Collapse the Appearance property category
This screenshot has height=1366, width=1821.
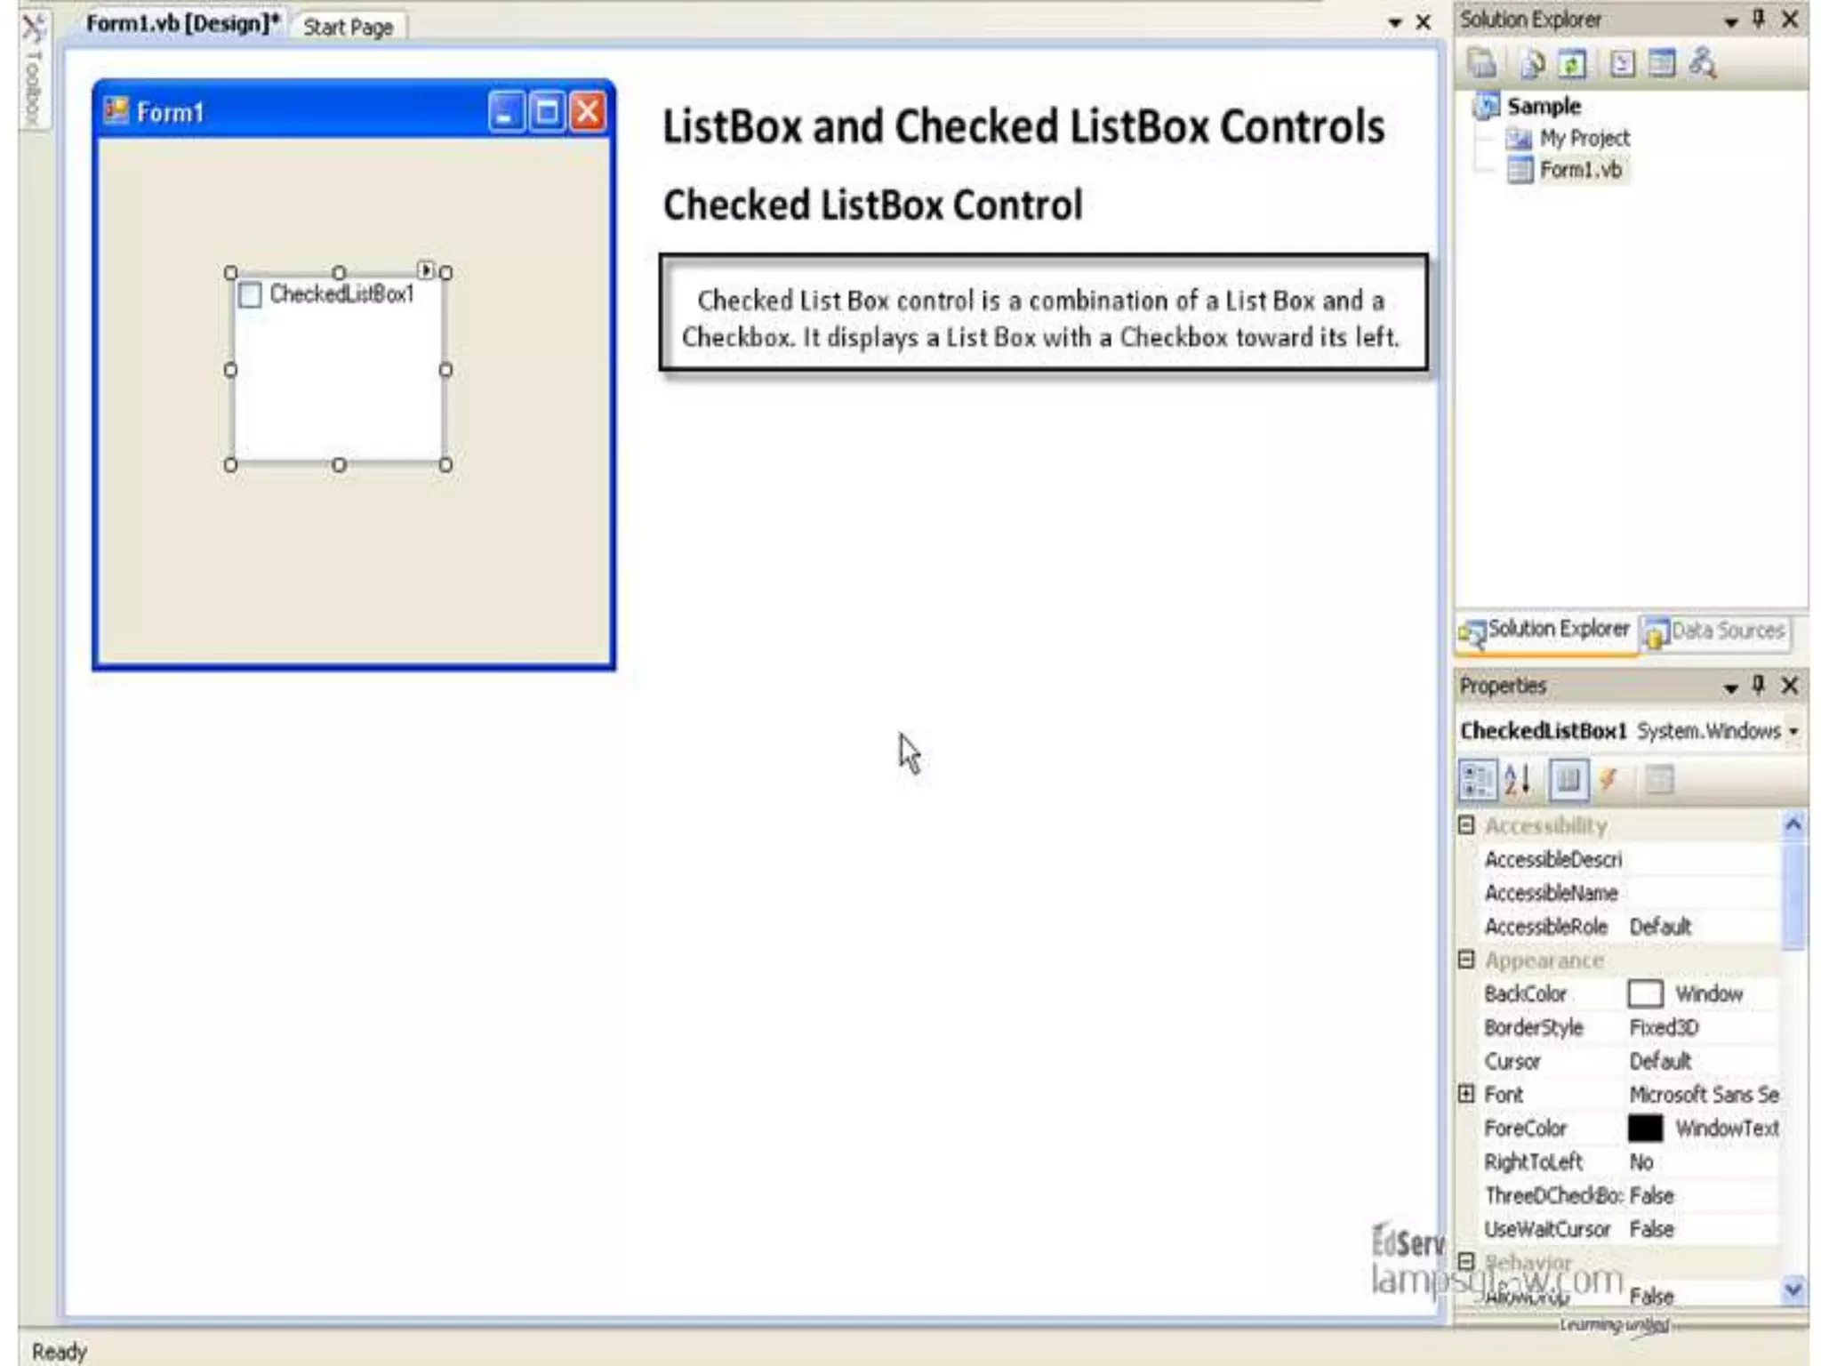point(1467,960)
